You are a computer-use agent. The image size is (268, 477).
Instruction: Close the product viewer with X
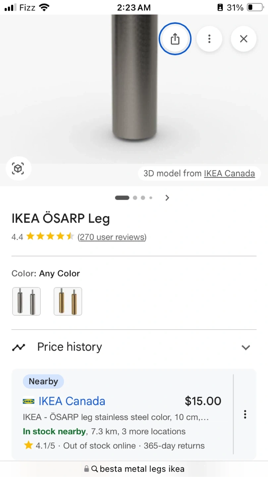click(243, 39)
